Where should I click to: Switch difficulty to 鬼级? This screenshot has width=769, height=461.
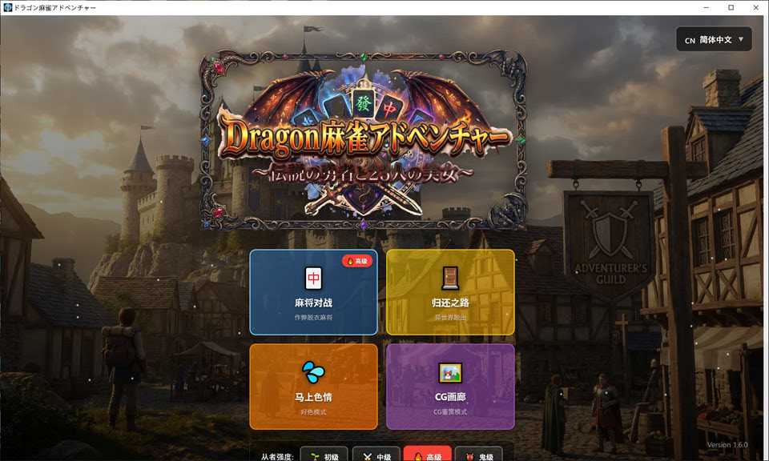pyautogui.click(x=478, y=455)
